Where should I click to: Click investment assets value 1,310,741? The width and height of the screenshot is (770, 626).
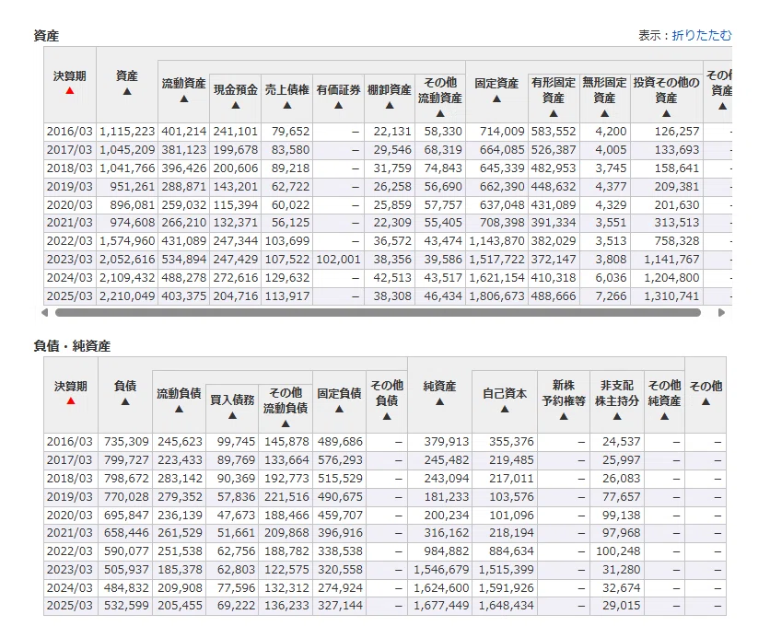(671, 296)
